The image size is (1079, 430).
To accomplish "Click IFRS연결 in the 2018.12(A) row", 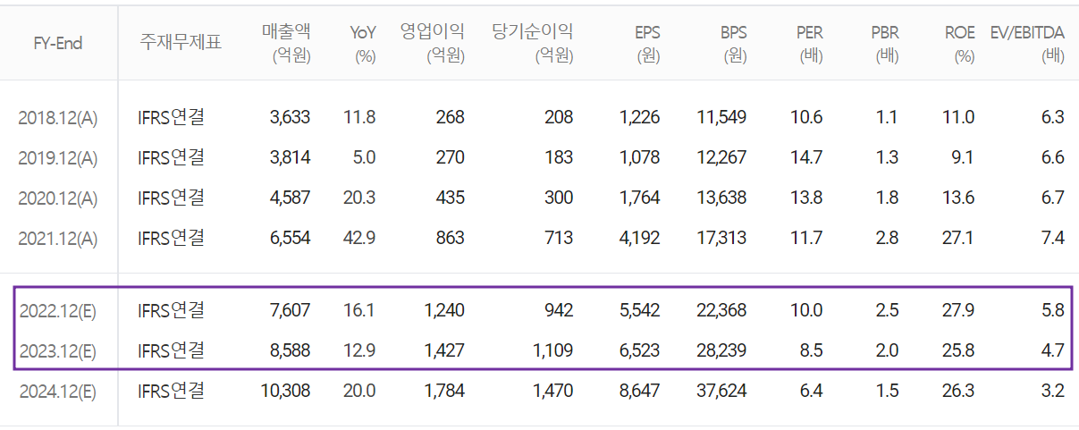I will (172, 117).
